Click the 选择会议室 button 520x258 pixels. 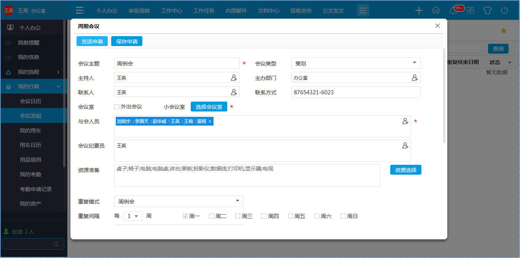coord(209,107)
